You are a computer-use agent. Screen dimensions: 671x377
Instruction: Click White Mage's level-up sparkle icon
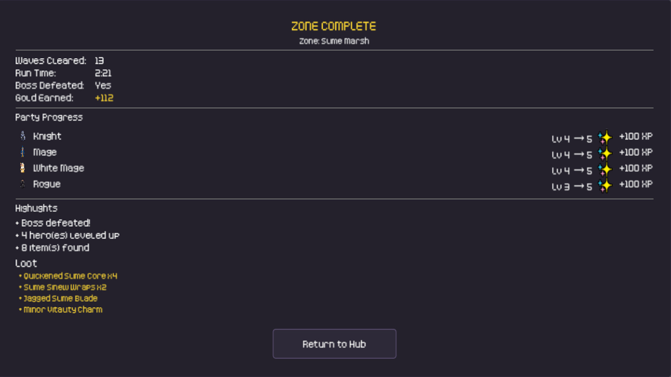pyautogui.click(x=605, y=170)
